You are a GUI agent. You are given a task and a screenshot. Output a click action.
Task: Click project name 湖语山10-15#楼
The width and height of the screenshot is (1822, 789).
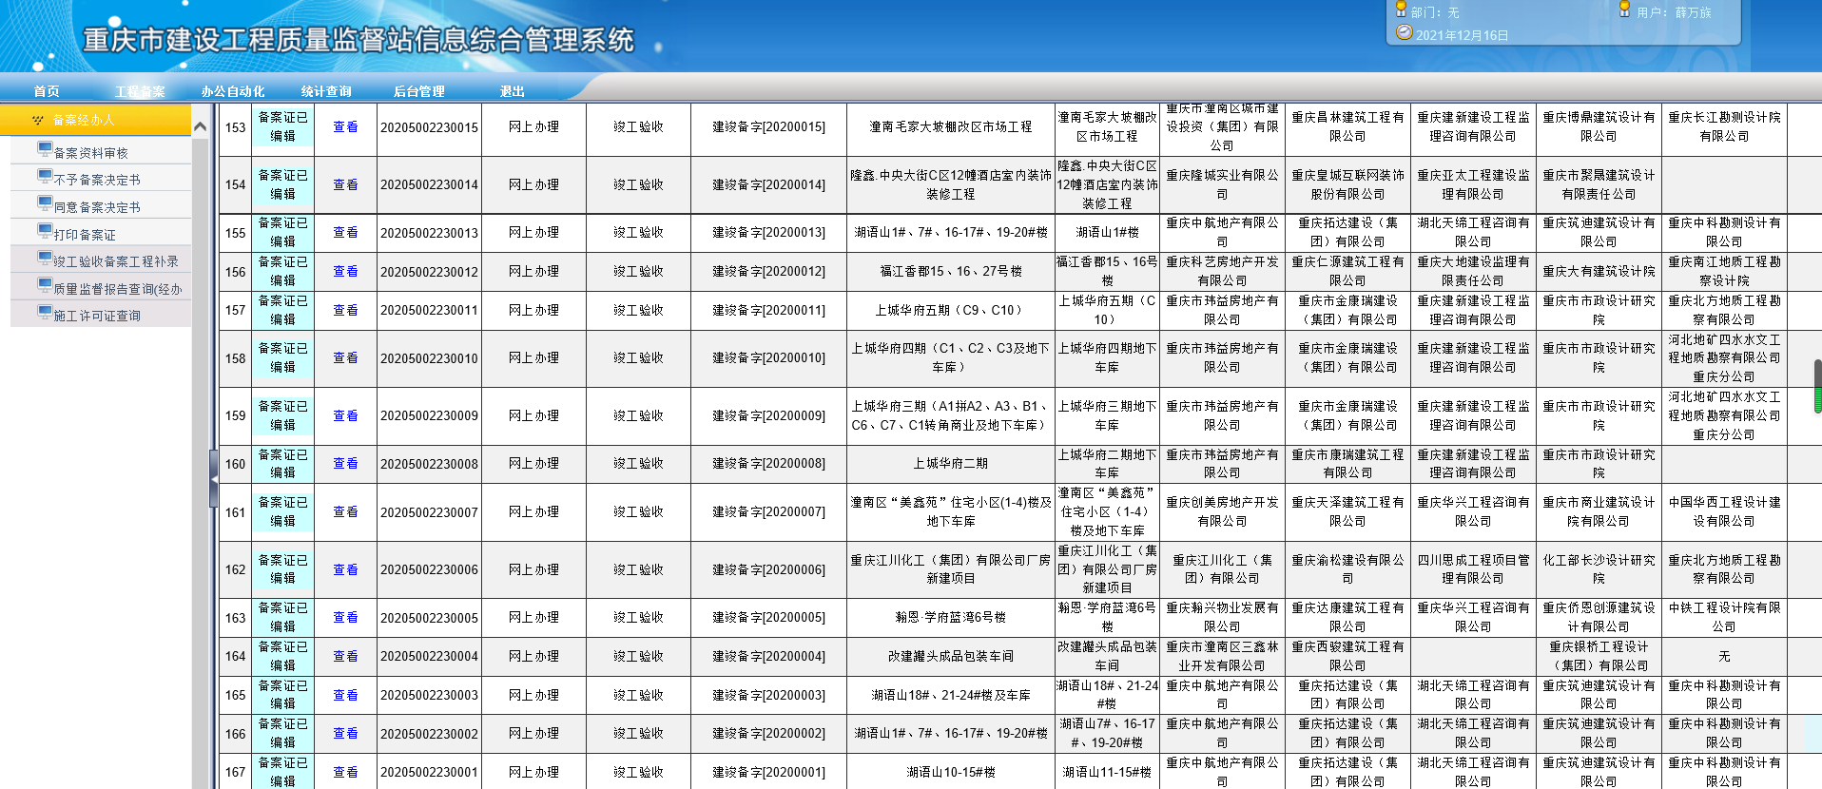951,772
